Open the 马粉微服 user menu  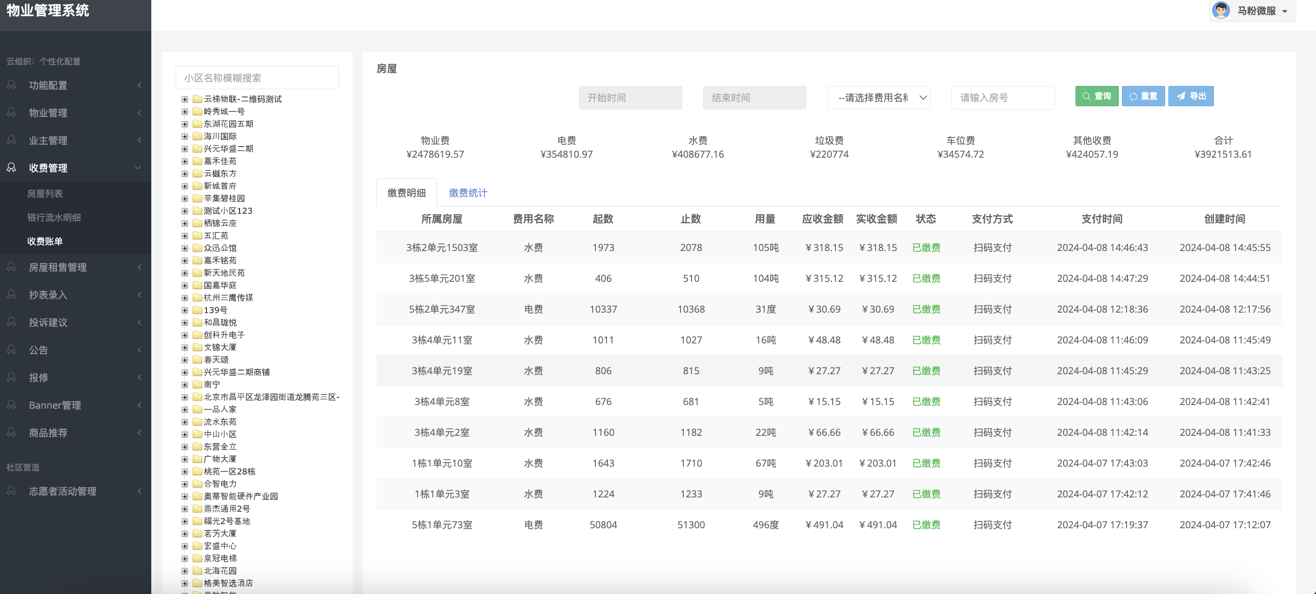(1252, 11)
